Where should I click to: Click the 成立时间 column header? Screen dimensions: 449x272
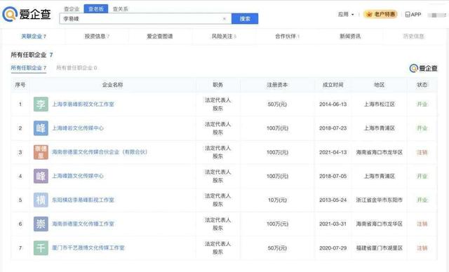point(333,85)
